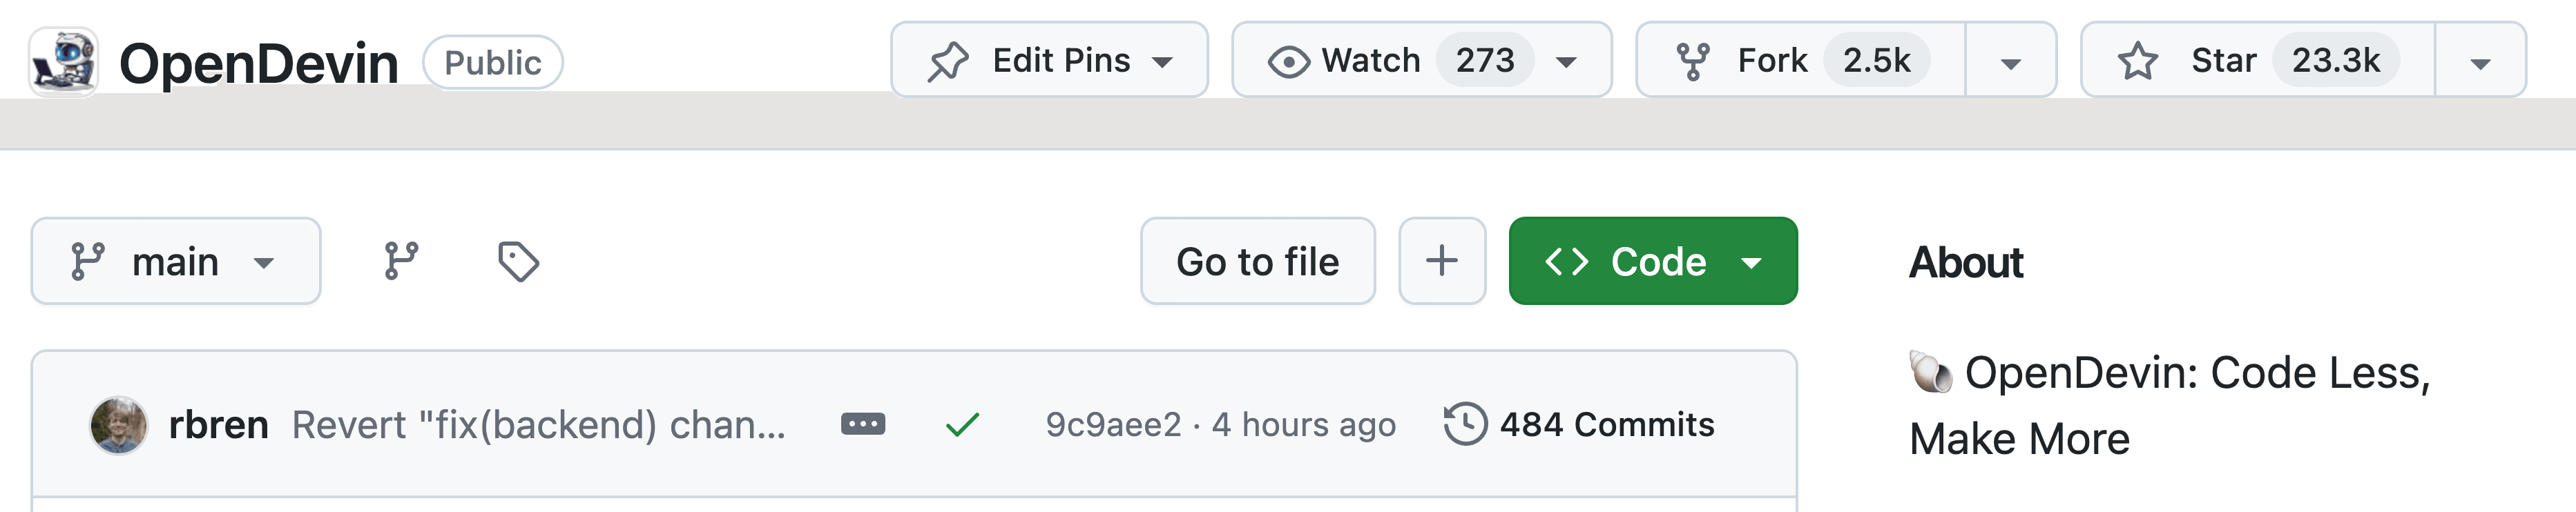Open the rbren author link
Image resolution: width=2576 pixels, height=512 pixels.
click(x=218, y=425)
